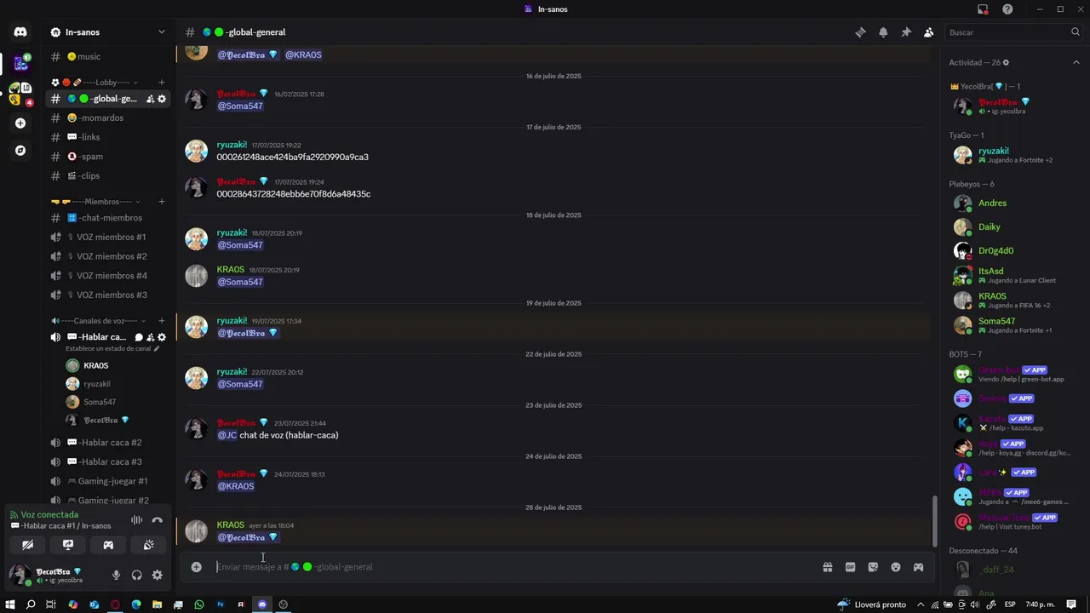
Task: Disconnect from voice with the hang-up icon
Action: tap(158, 520)
